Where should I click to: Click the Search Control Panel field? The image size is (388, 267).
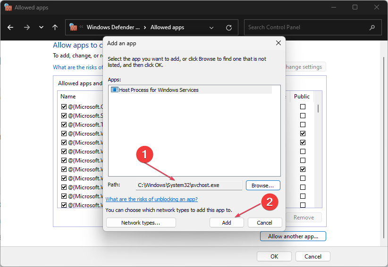[x=313, y=27]
